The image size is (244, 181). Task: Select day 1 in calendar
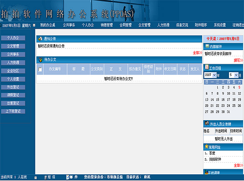218,88
